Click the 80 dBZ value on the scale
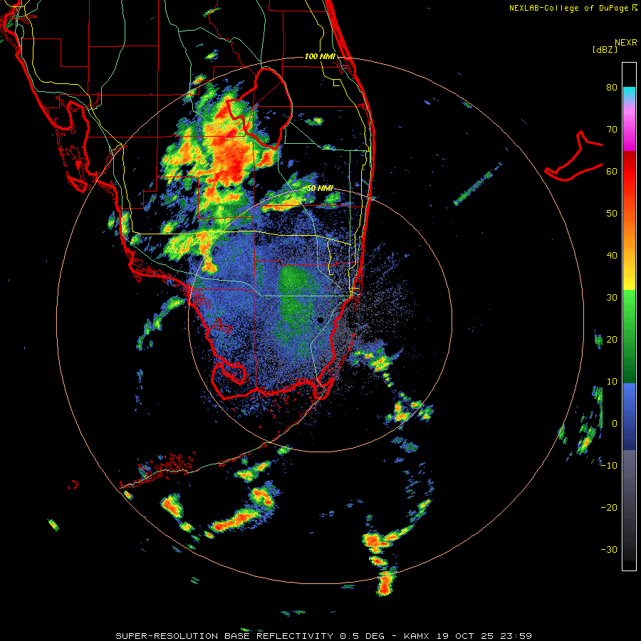This screenshot has height=641, width=641. click(x=612, y=88)
